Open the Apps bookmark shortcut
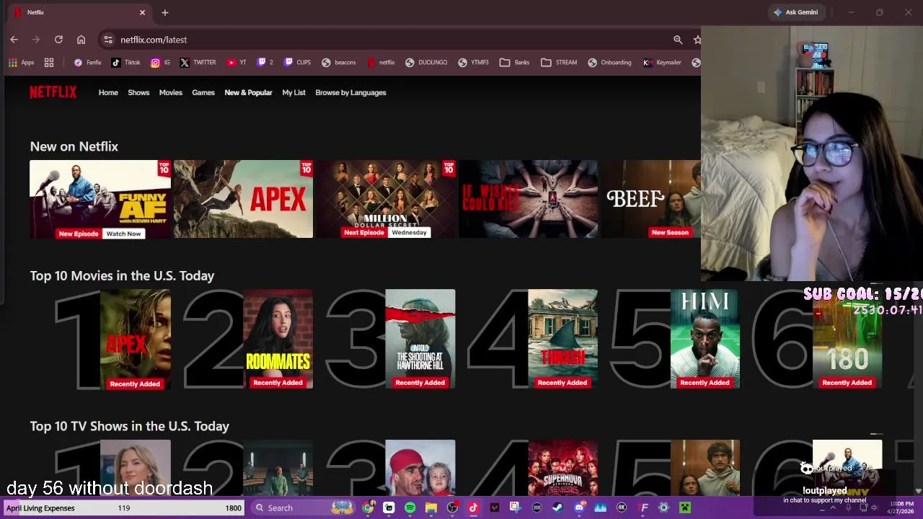This screenshot has width=923, height=519. (x=21, y=63)
